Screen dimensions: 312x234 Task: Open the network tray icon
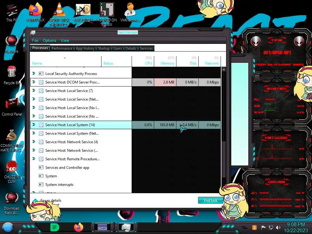[x=271, y=227]
